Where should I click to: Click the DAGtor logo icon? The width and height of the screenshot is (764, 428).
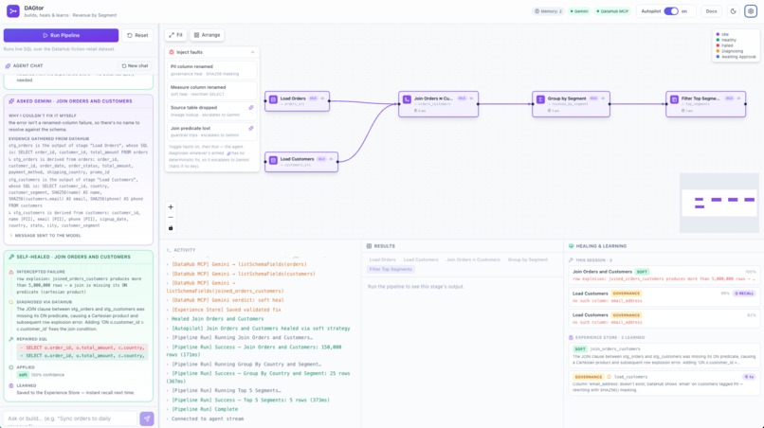tap(12, 10)
